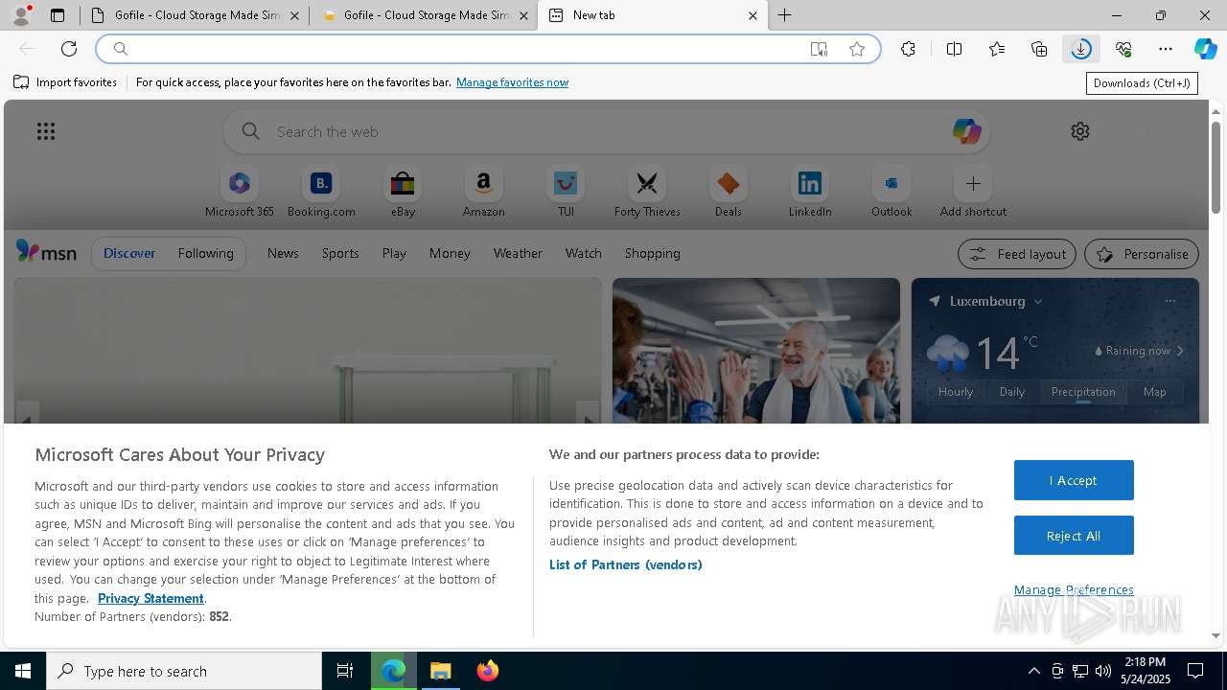Open News menu item
This screenshot has width=1227, height=690.
tap(283, 253)
